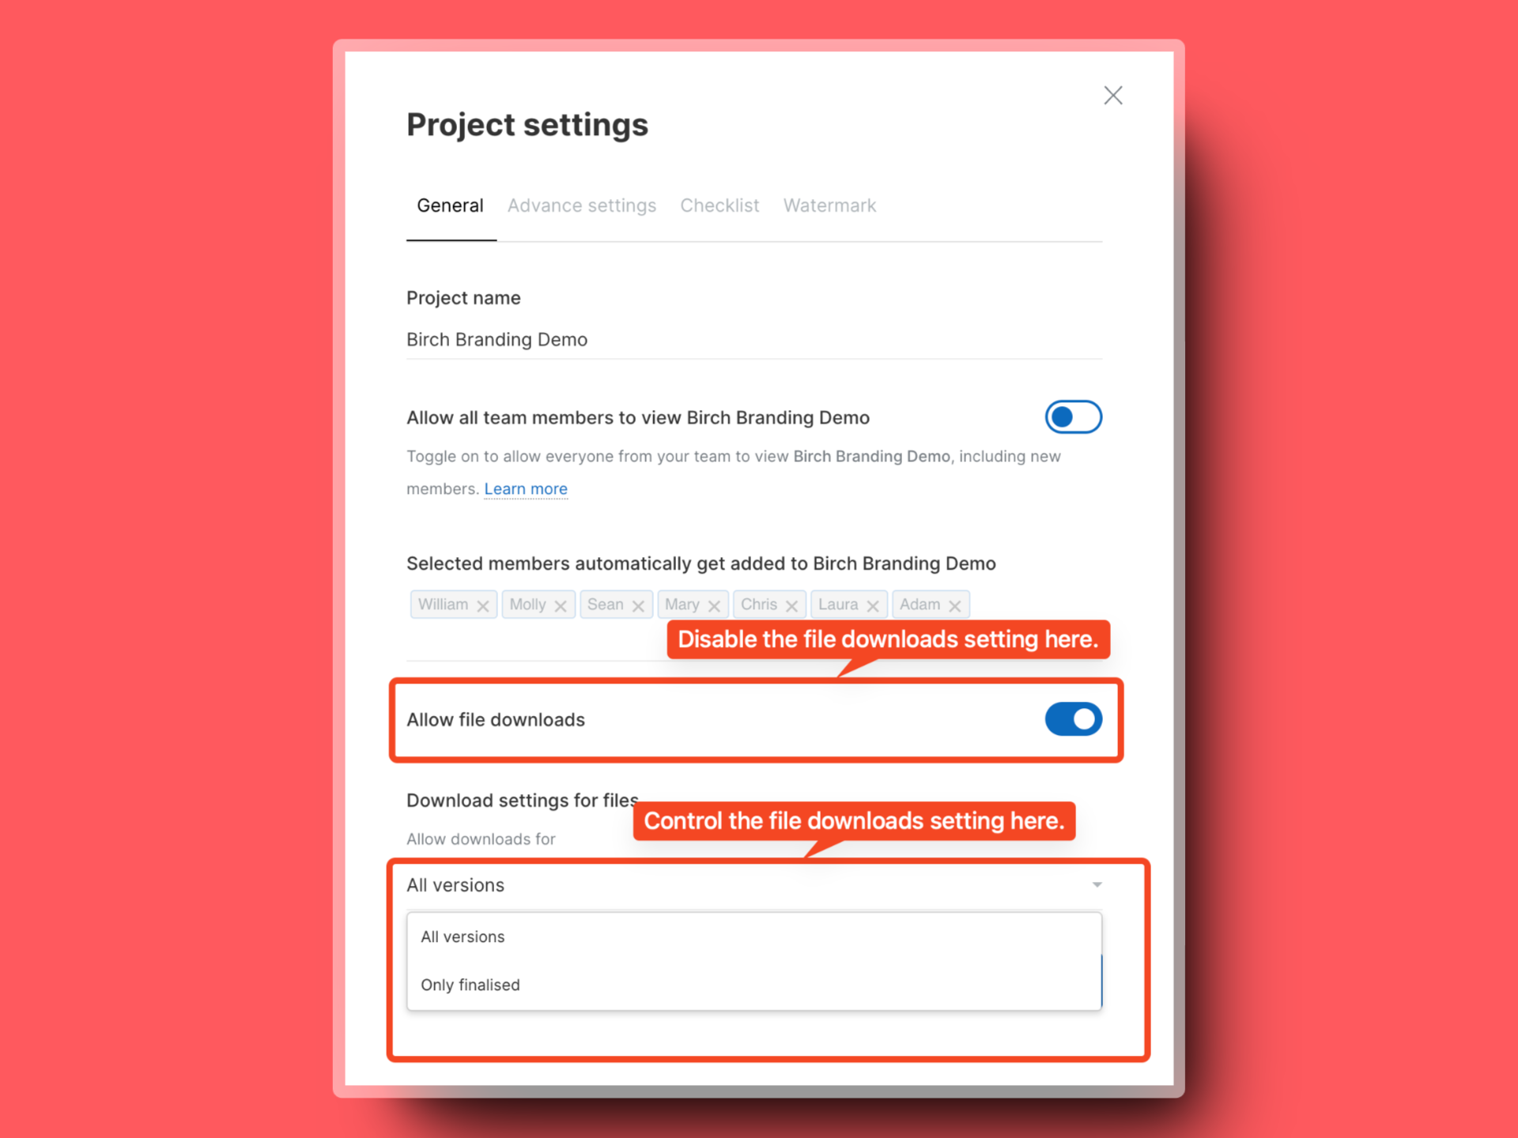Screen dimensions: 1518x1138
Task: Toggle Allow all team members setting
Action: [1074, 416]
